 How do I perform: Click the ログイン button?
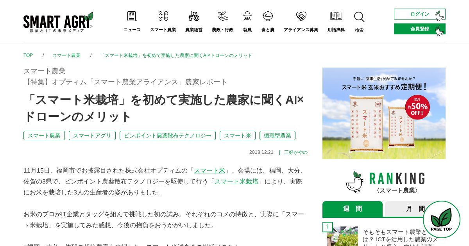(x=420, y=14)
